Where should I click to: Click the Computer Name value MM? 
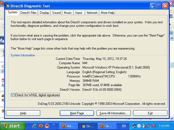coord(85,63)
